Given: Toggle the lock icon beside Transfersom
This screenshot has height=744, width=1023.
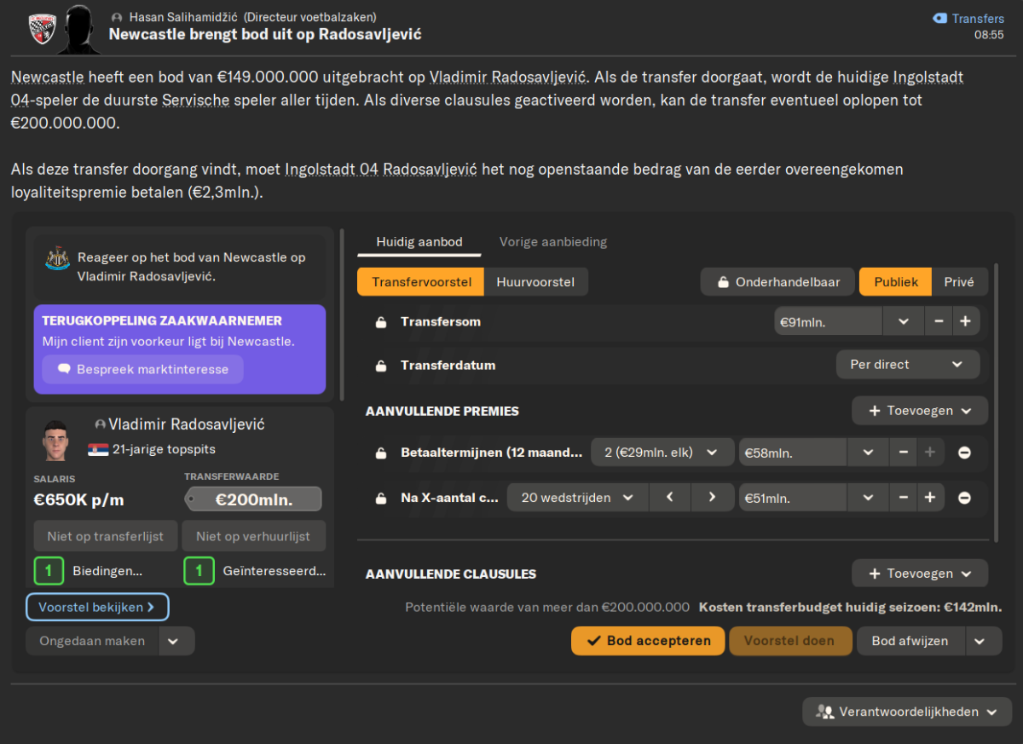Looking at the screenshot, I should pyautogui.click(x=381, y=322).
